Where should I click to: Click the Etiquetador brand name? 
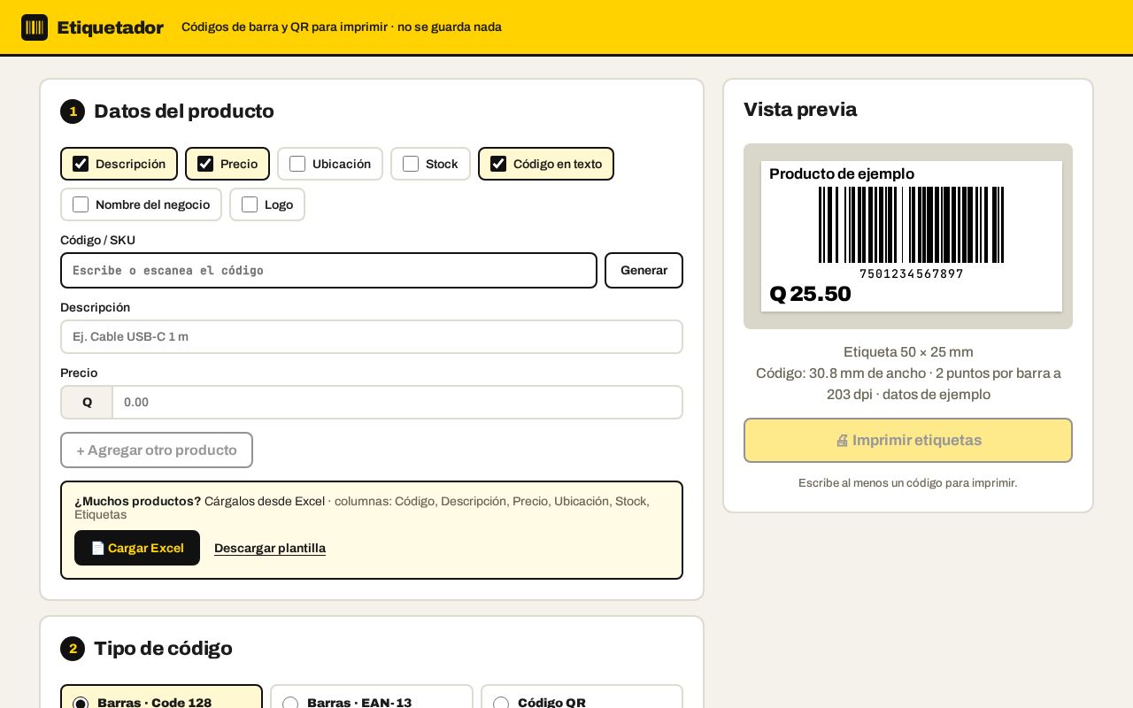click(x=111, y=27)
